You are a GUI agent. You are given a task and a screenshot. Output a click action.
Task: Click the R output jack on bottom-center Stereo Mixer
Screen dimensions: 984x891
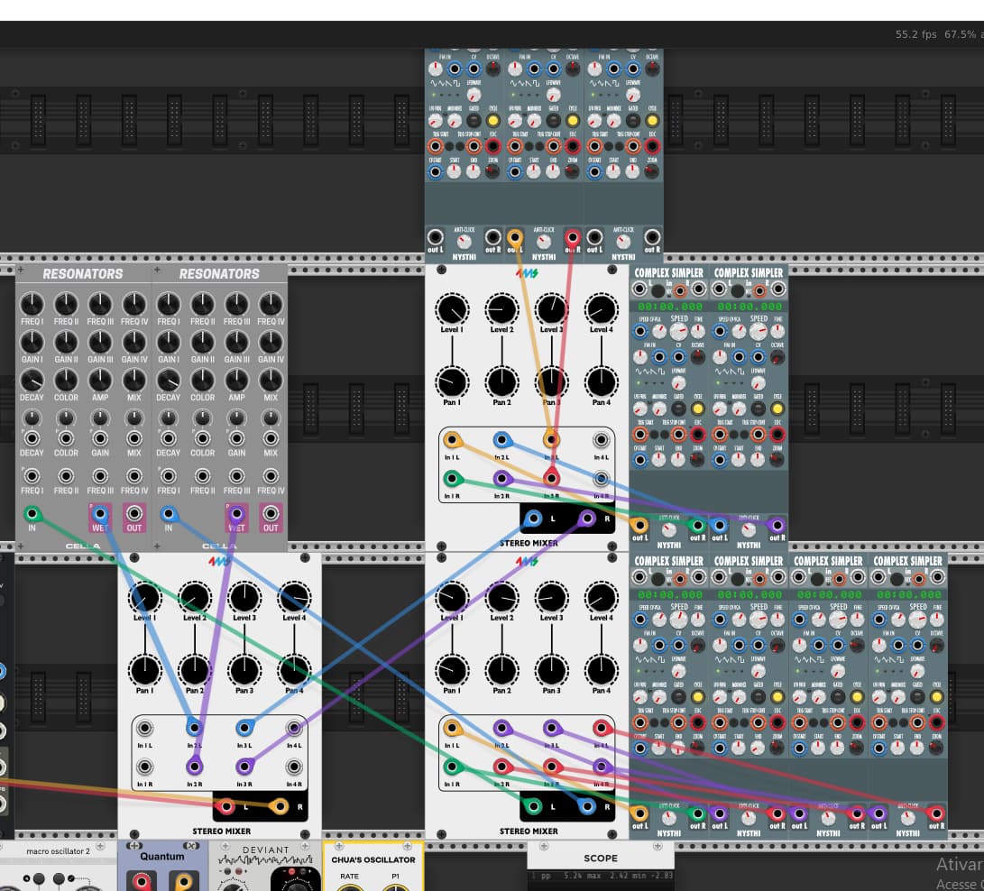[x=587, y=807]
